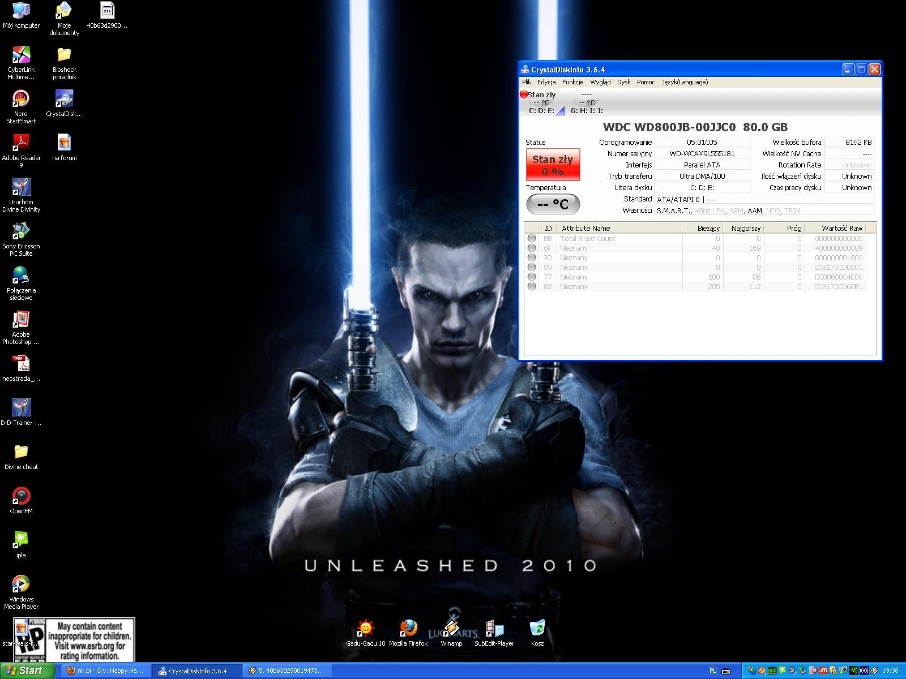Screen dimensions: 906x679
Task: Select disk G: H: I: J: in disk list
Action: (587, 102)
